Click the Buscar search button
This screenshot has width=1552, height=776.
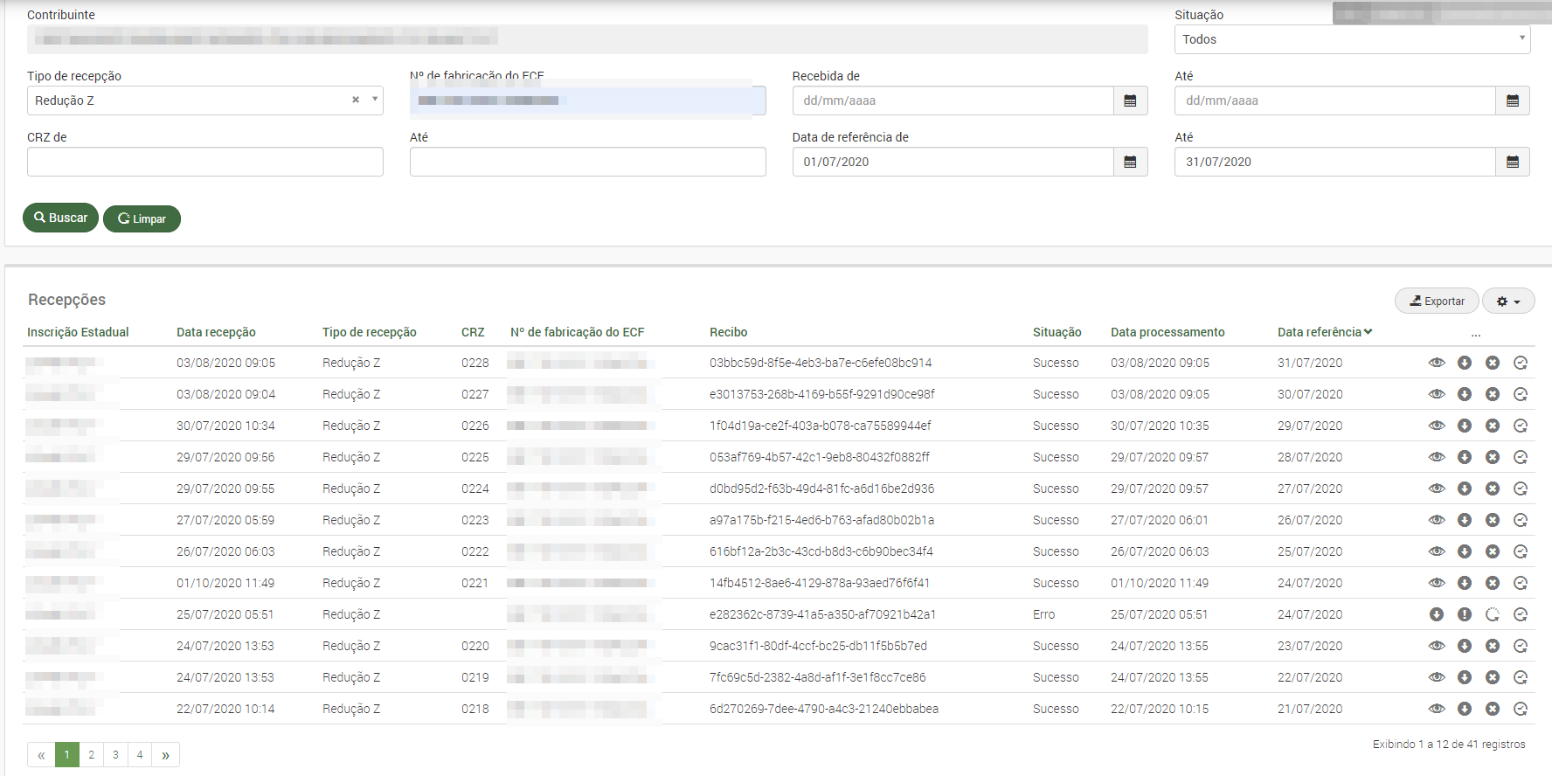[60, 218]
